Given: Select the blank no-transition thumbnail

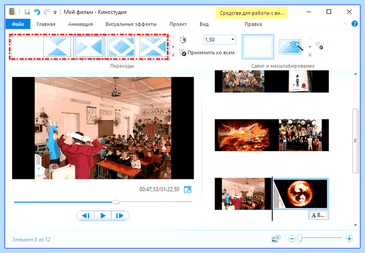Looking at the screenshot, I should coord(25,47).
